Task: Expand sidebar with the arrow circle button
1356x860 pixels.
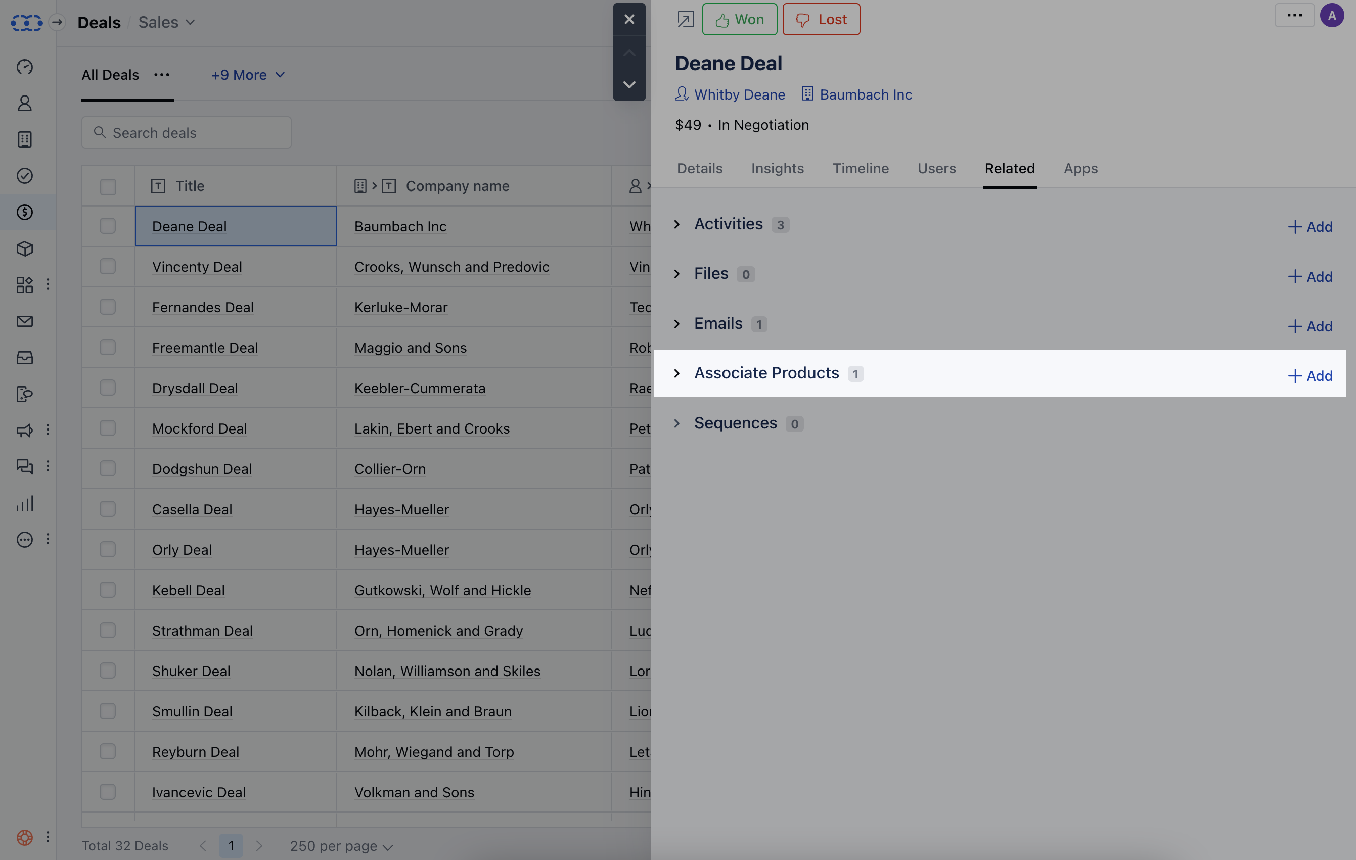Action: pyautogui.click(x=57, y=23)
